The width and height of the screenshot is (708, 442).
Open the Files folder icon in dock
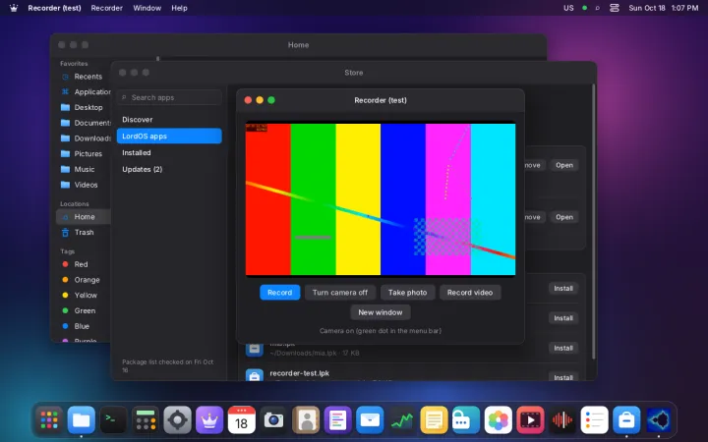click(82, 420)
